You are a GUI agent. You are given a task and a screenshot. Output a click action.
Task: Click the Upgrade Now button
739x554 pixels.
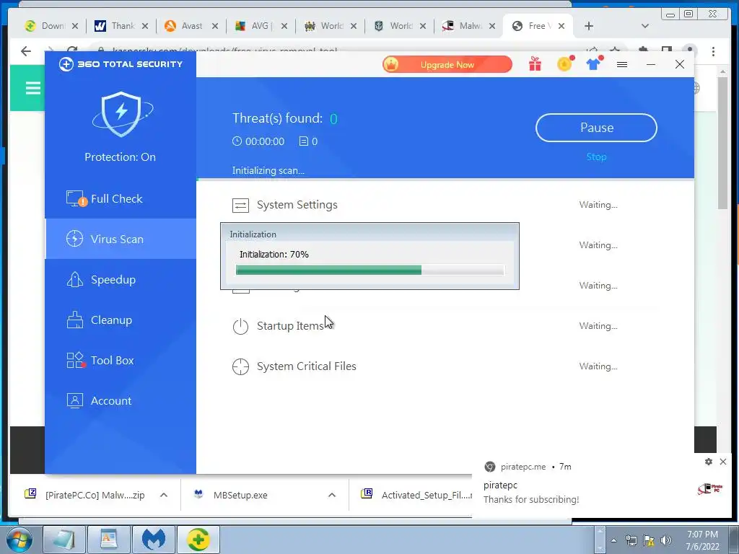(447, 64)
